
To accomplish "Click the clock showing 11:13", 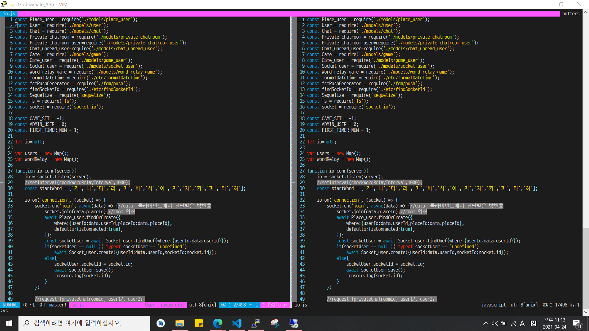I will pos(554,323).
